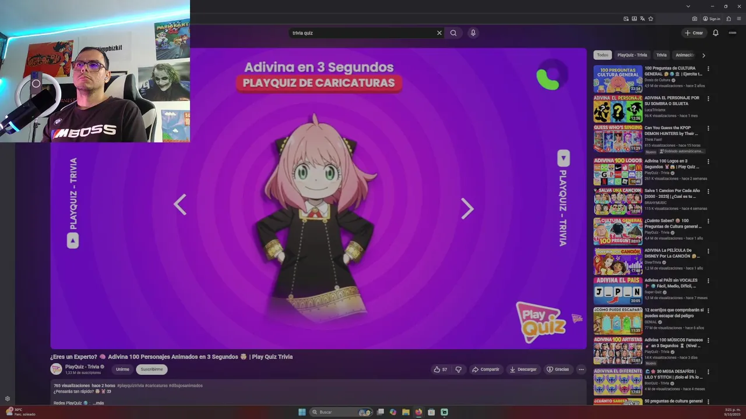The width and height of the screenshot is (746, 419).
Task: Open 100 Preguntas de Cultura General thumbnail
Action: [x=618, y=79]
